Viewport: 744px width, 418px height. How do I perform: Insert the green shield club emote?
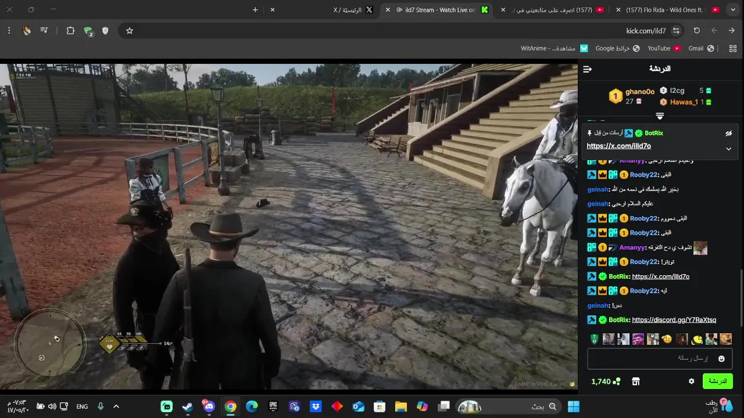coord(594,339)
